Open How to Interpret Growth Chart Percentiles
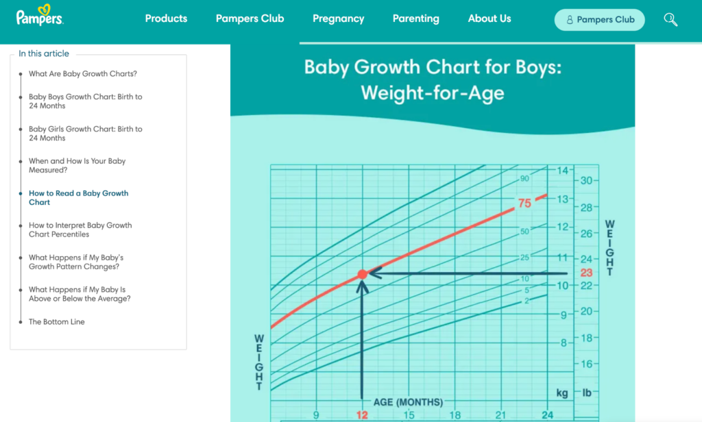 click(80, 229)
